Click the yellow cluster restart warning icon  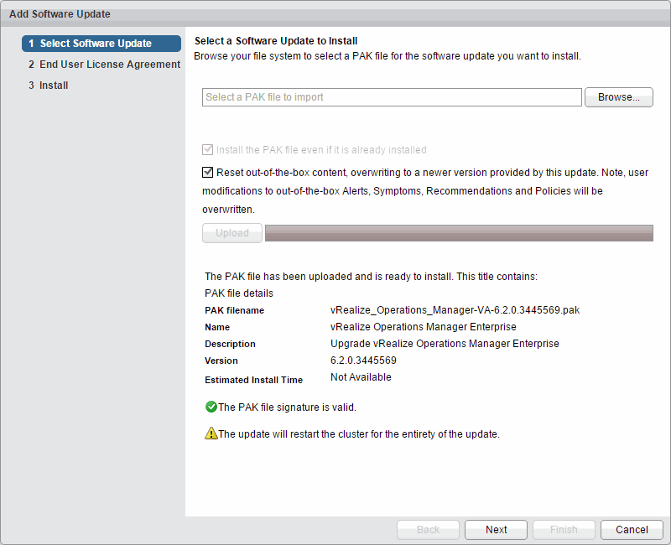pyautogui.click(x=211, y=434)
